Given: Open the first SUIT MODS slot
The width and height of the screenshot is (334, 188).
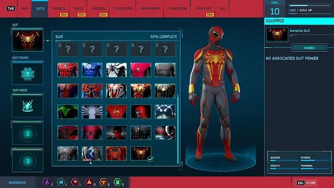Looking at the screenshot, I should (x=28, y=107).
